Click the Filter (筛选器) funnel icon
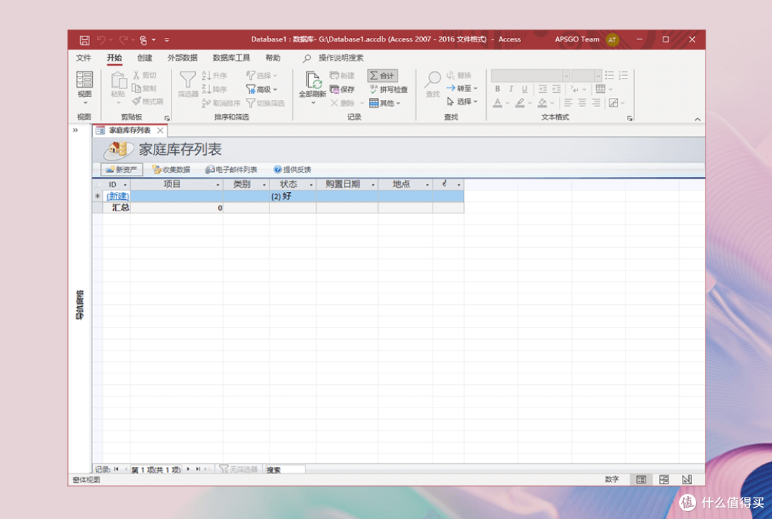This screenshot has height=519, width=772. [x=187, y=85]
